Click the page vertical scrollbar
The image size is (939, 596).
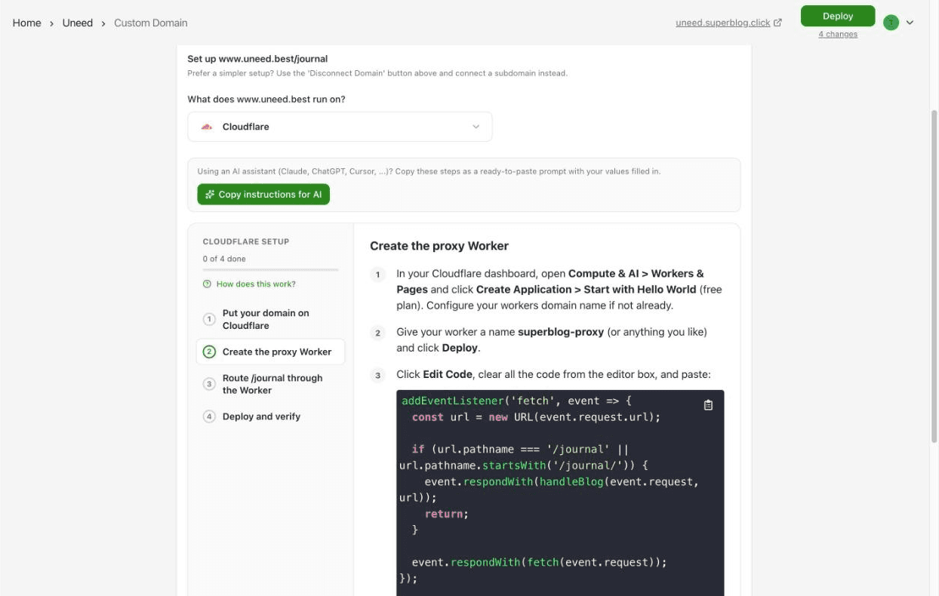click(934, 276)
